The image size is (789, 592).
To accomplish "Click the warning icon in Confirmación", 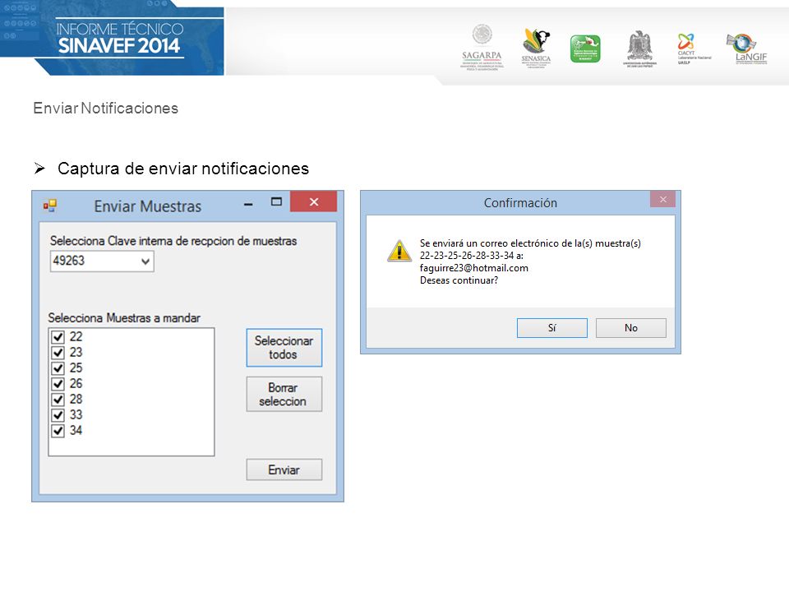I will [399, 251].
